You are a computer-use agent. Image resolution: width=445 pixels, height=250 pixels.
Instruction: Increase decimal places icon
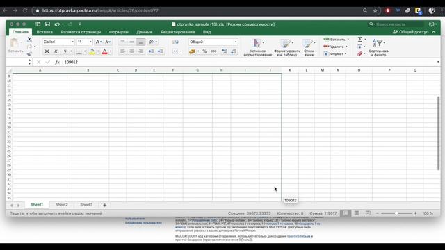tap(225, 51)
